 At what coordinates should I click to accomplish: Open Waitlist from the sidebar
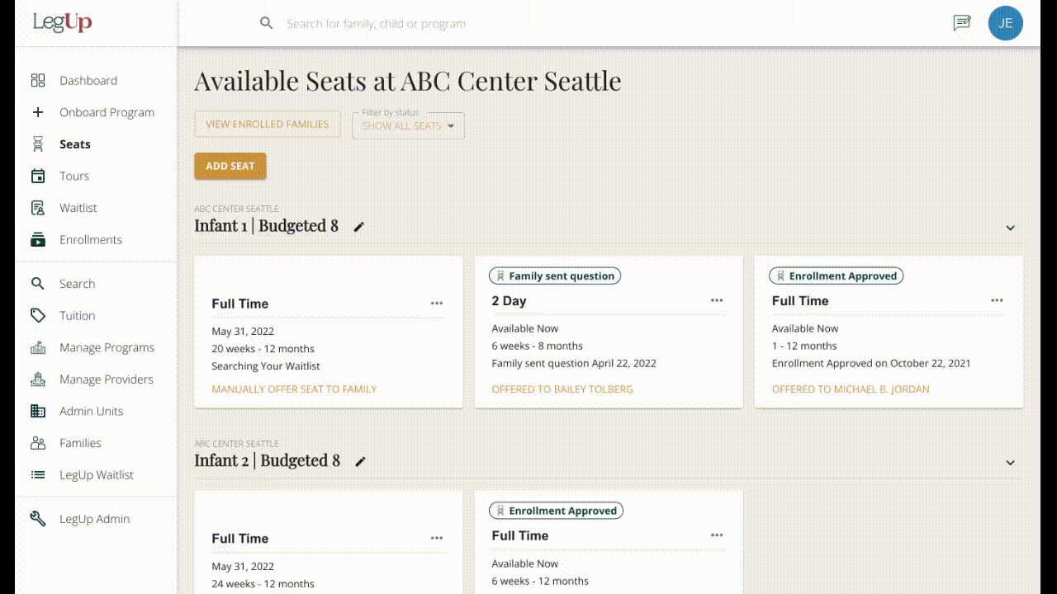pos(78,208)
